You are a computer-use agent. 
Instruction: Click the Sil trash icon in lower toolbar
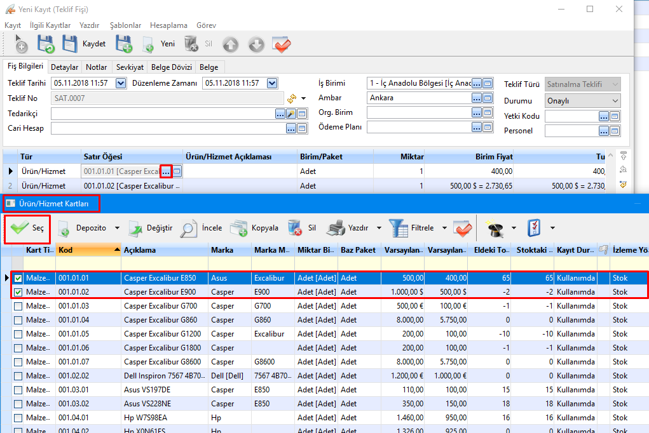click(x=294, y=228)
